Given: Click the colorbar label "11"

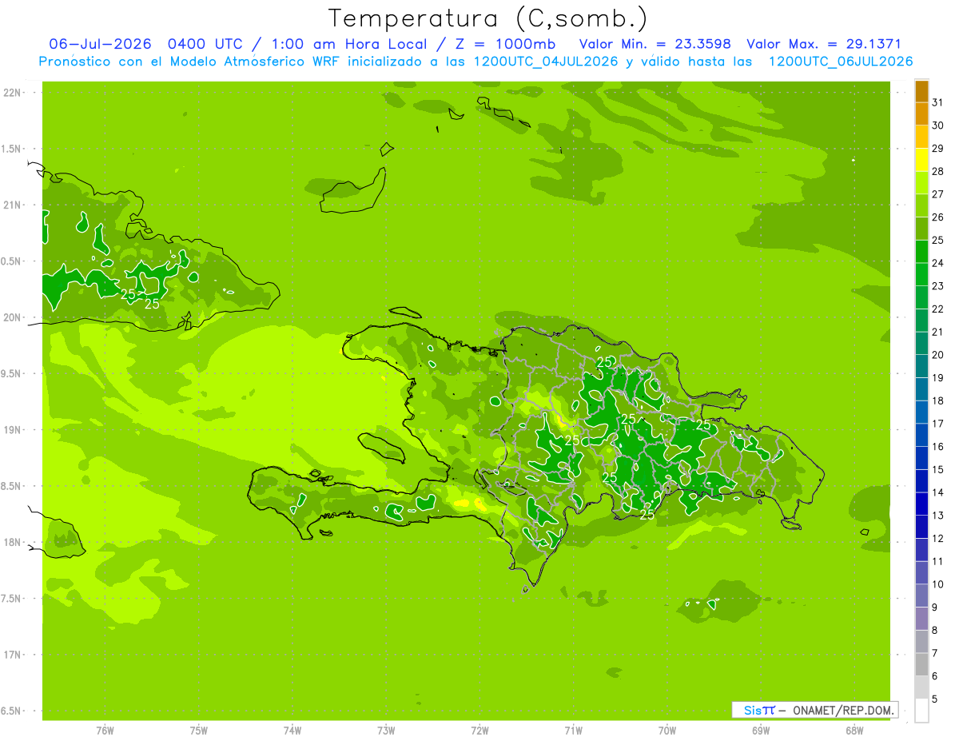Looking at the screenshot, I should point(937,561).
